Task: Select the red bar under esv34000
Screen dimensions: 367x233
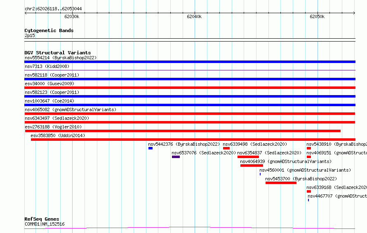Action: point(190,88)
